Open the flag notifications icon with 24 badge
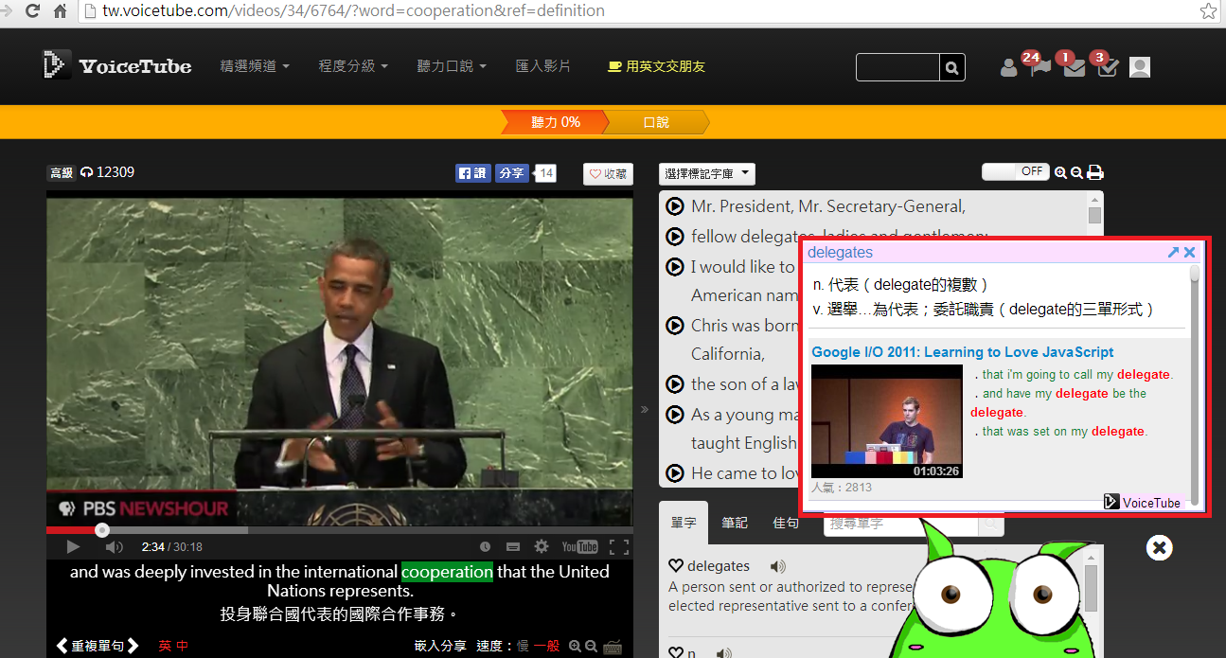This screenshot has width=1226, height=658. pos(1040,67)
